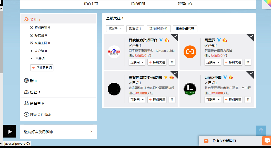Open the 添加到 dropdown
The height and width of the screenshot is (148, 271).
pyautogui.click(x=115, y=29)
